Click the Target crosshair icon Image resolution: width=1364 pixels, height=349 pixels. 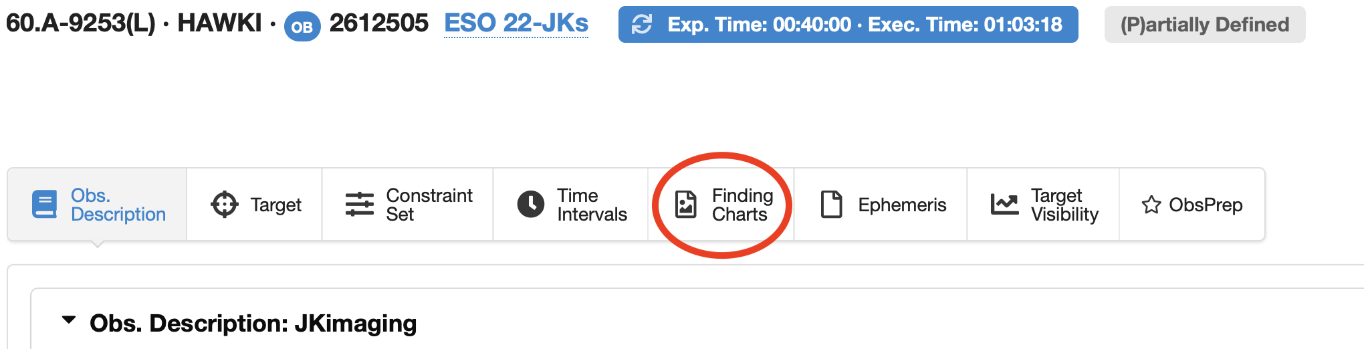tap(224, 205)
